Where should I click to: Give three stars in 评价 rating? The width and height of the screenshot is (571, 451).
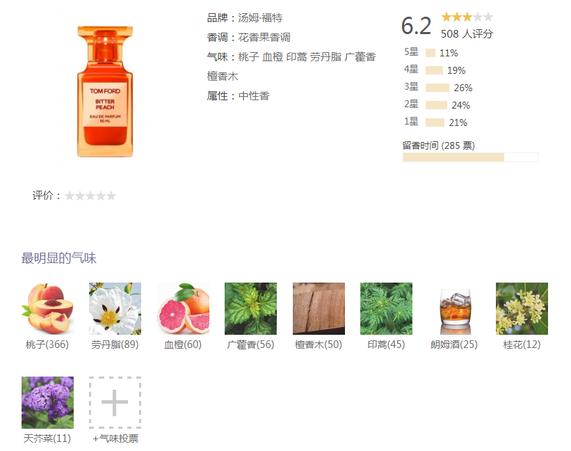pos(90,196)
